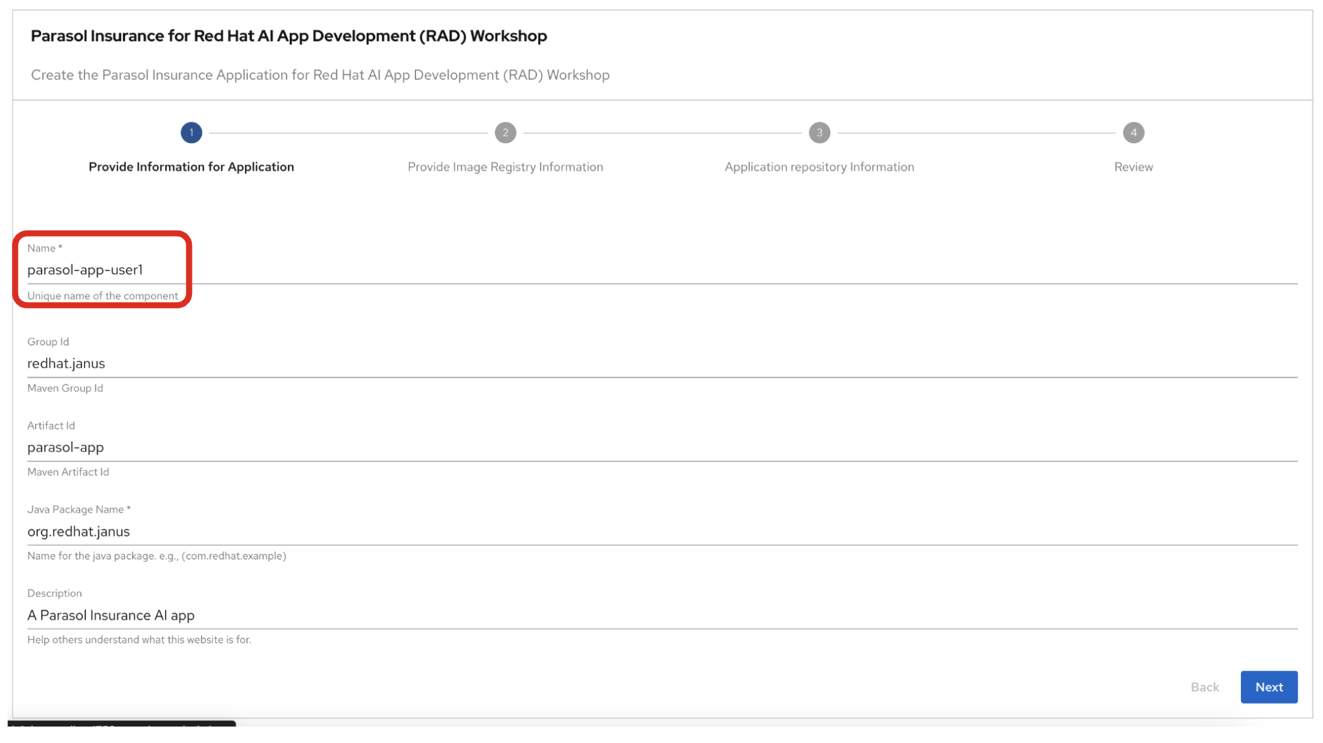Screen dimensions: 1323x743
Task: Click the 'Maven Group Id' helper text
Action: tap(65, 388)
